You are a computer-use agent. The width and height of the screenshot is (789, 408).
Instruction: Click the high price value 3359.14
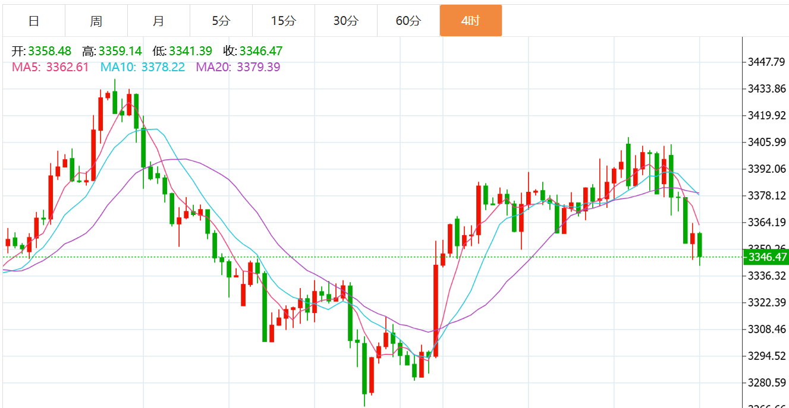[x=120, y=52]
